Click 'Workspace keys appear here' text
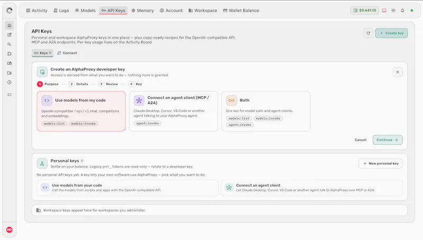 click(x=95, y=210)
